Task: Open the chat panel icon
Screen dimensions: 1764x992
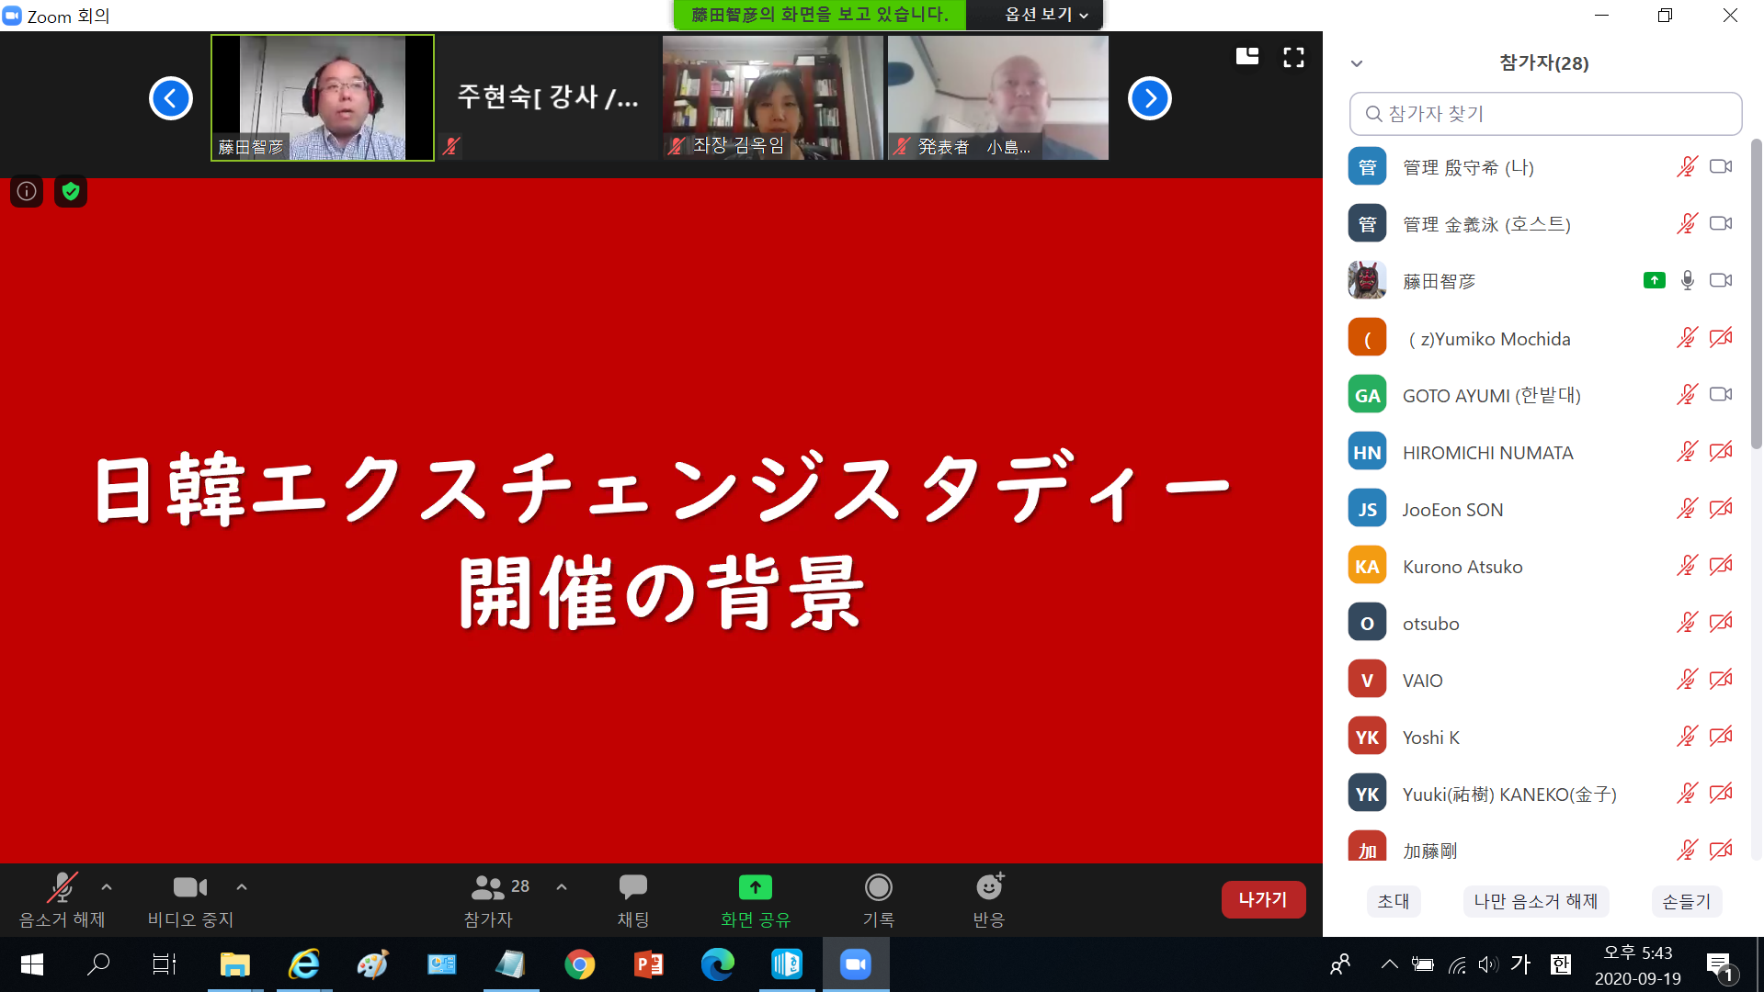Action: (632, 887)
